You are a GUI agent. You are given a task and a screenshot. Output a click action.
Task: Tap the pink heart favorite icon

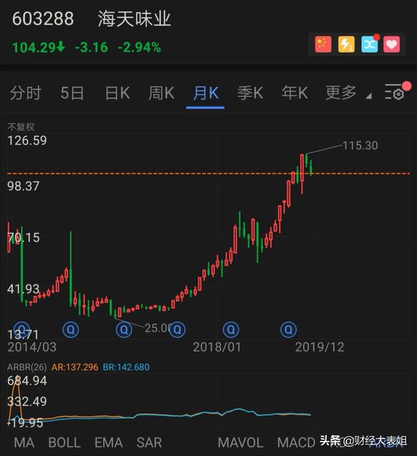pos(391,44)
